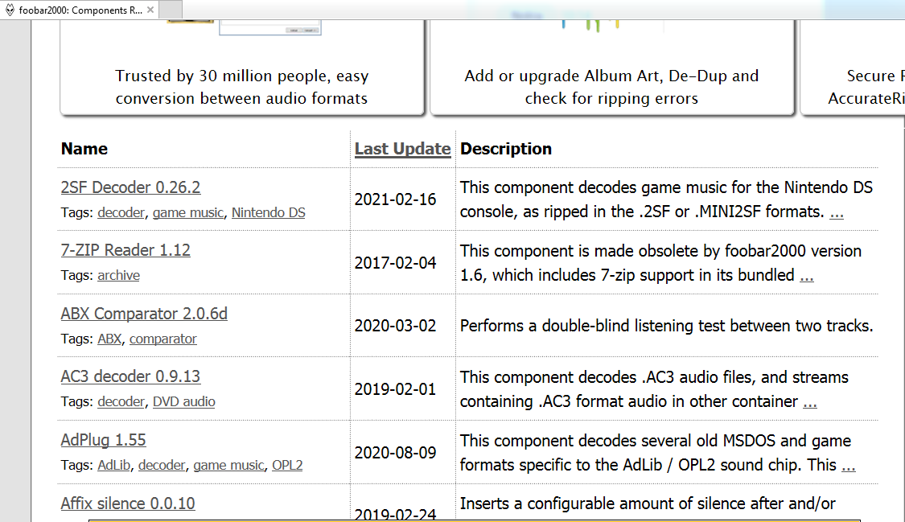Viewport: 905px width, 522px height.
Task: Filter by the DVD audio tag
Action: click(183, 402)
